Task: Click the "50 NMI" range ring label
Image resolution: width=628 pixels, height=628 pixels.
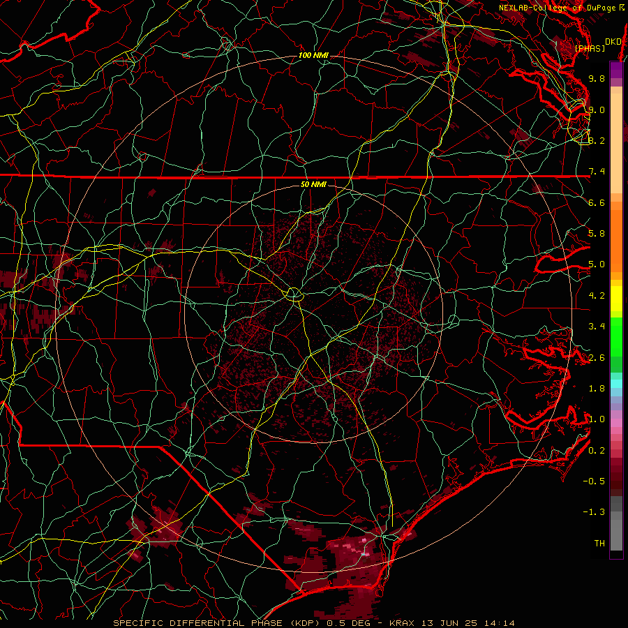Action: coord(313,184)
